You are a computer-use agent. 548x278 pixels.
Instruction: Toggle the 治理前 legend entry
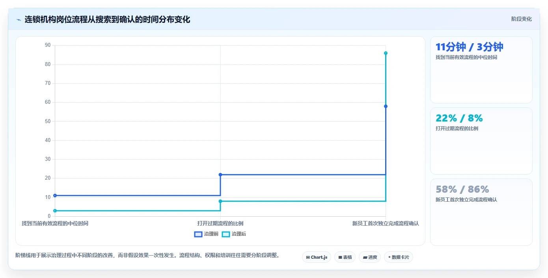tap(206, 234)
